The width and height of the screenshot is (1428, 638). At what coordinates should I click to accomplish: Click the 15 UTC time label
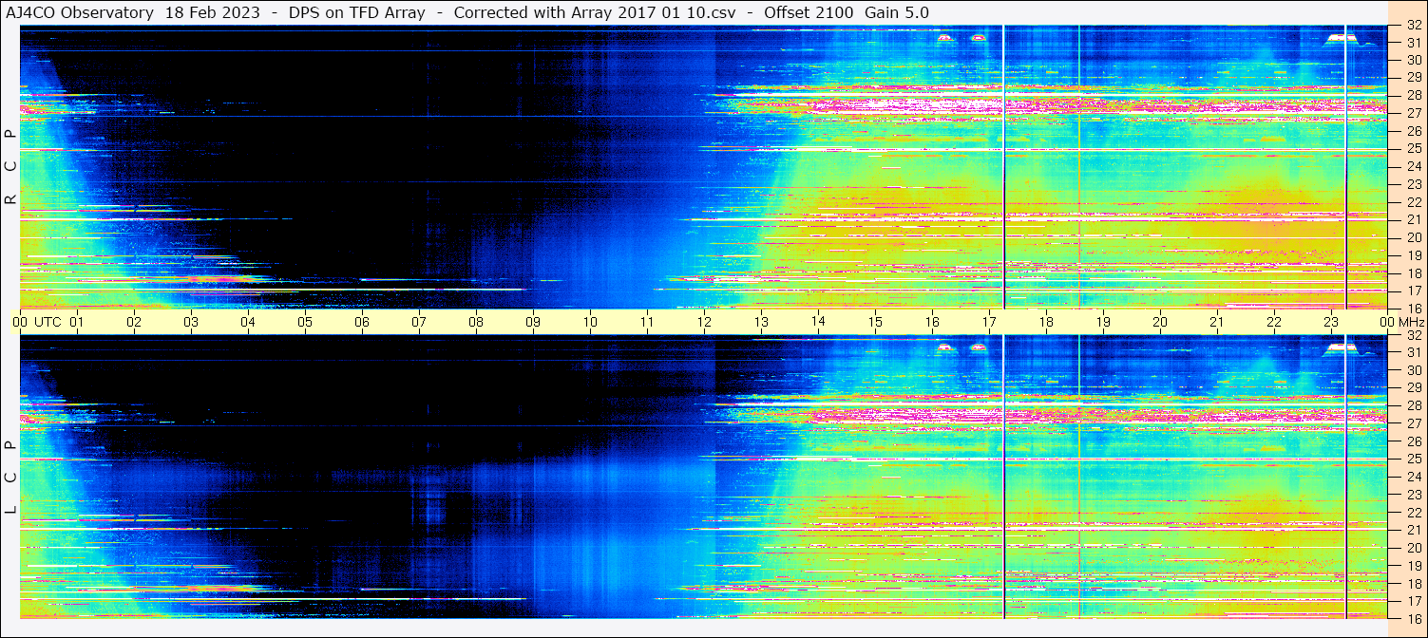point(875,322)
